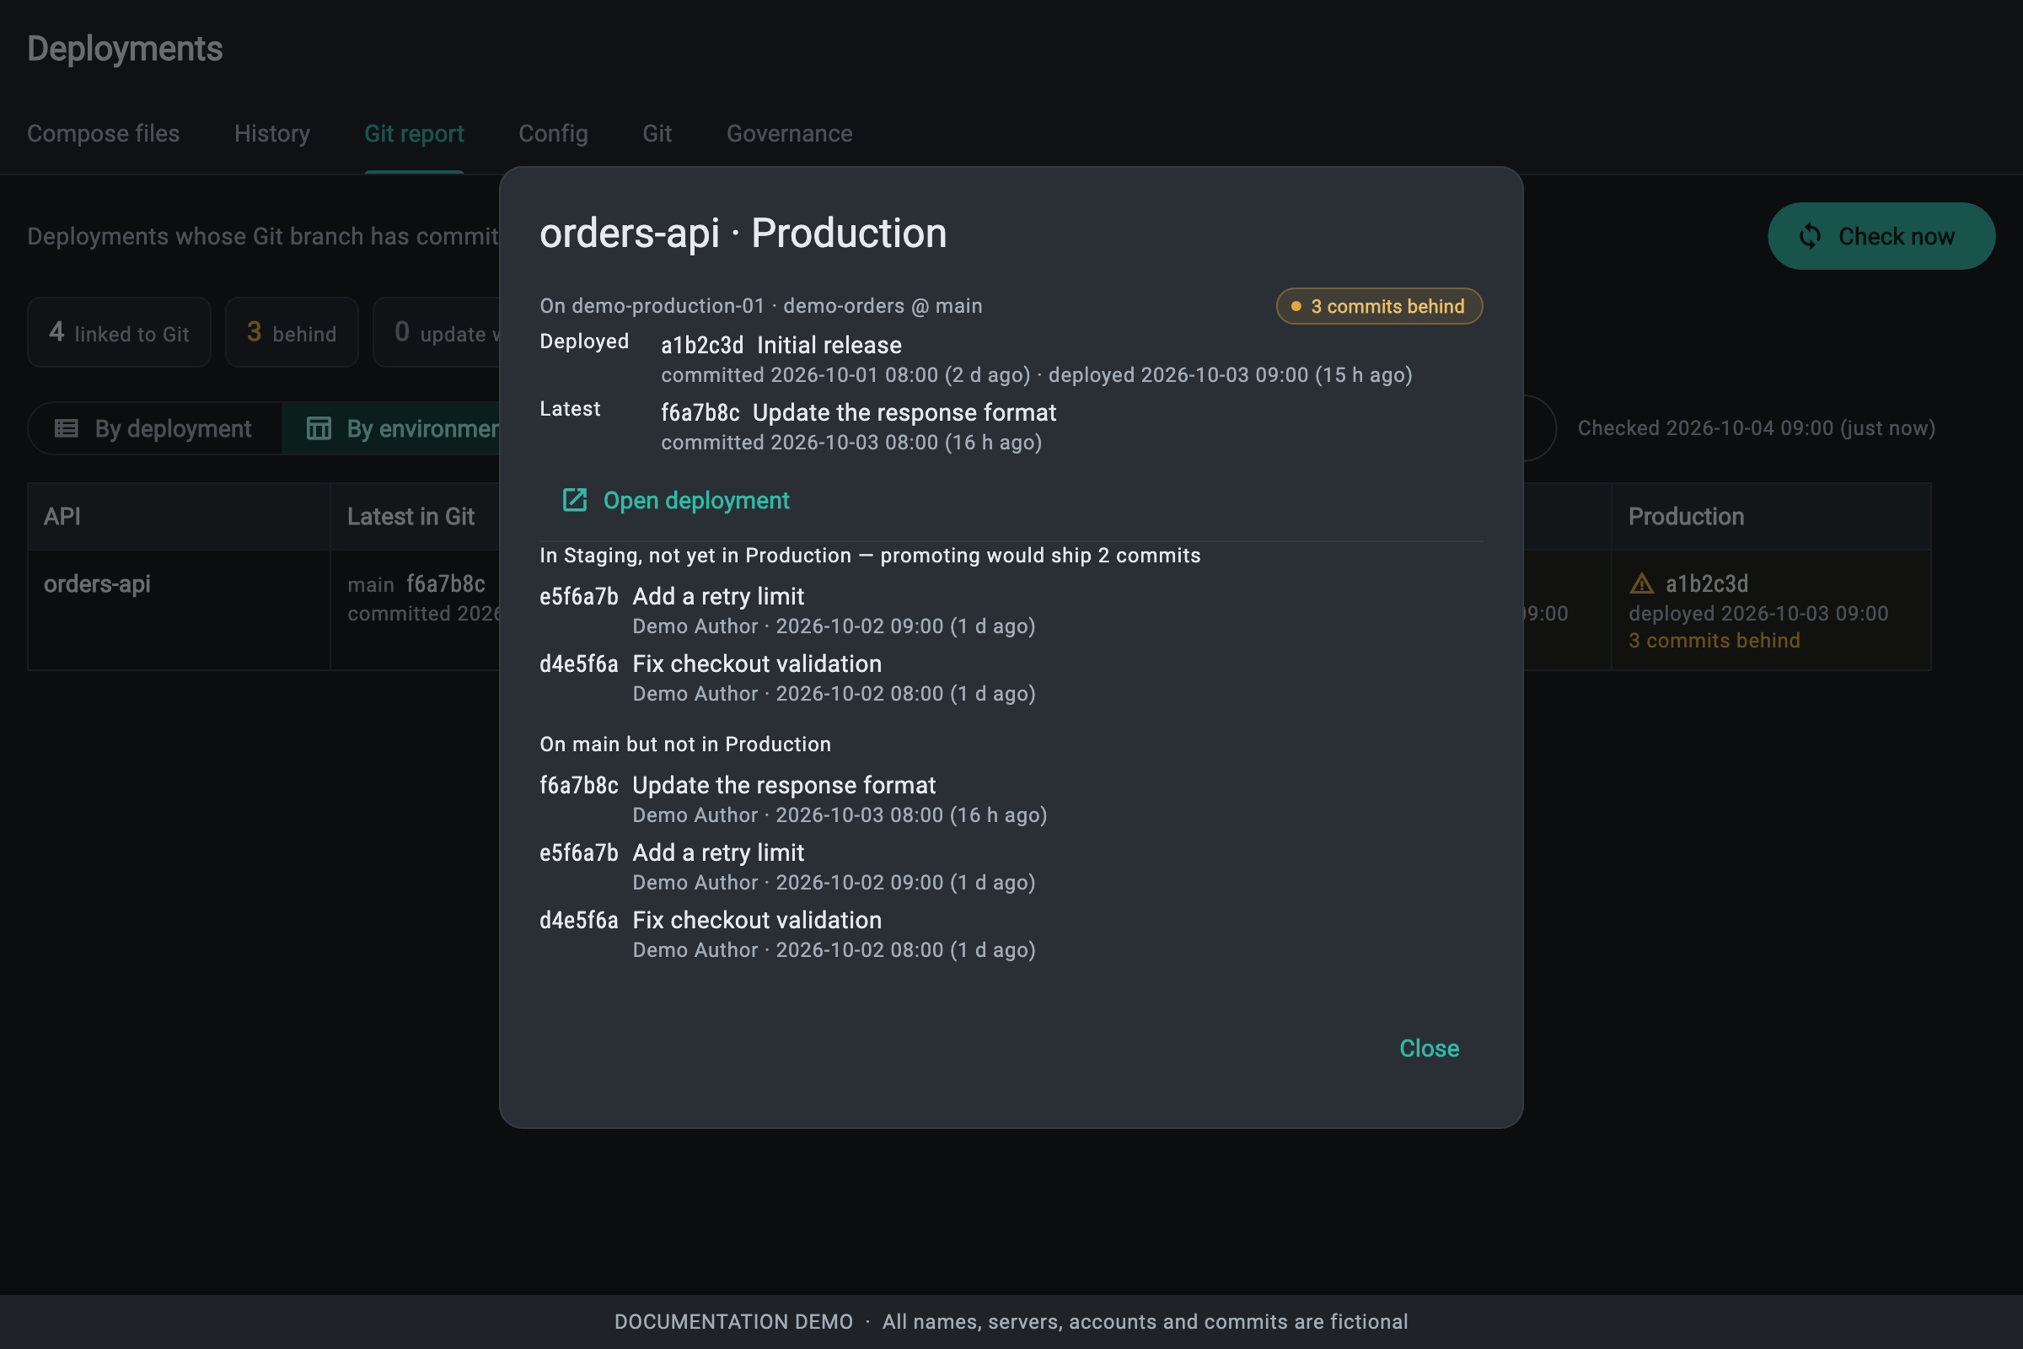This screenshot has height=1349, width=2023.
Task: Click '3 commits behind' in Production table cell
Action: pos(1714,640)
